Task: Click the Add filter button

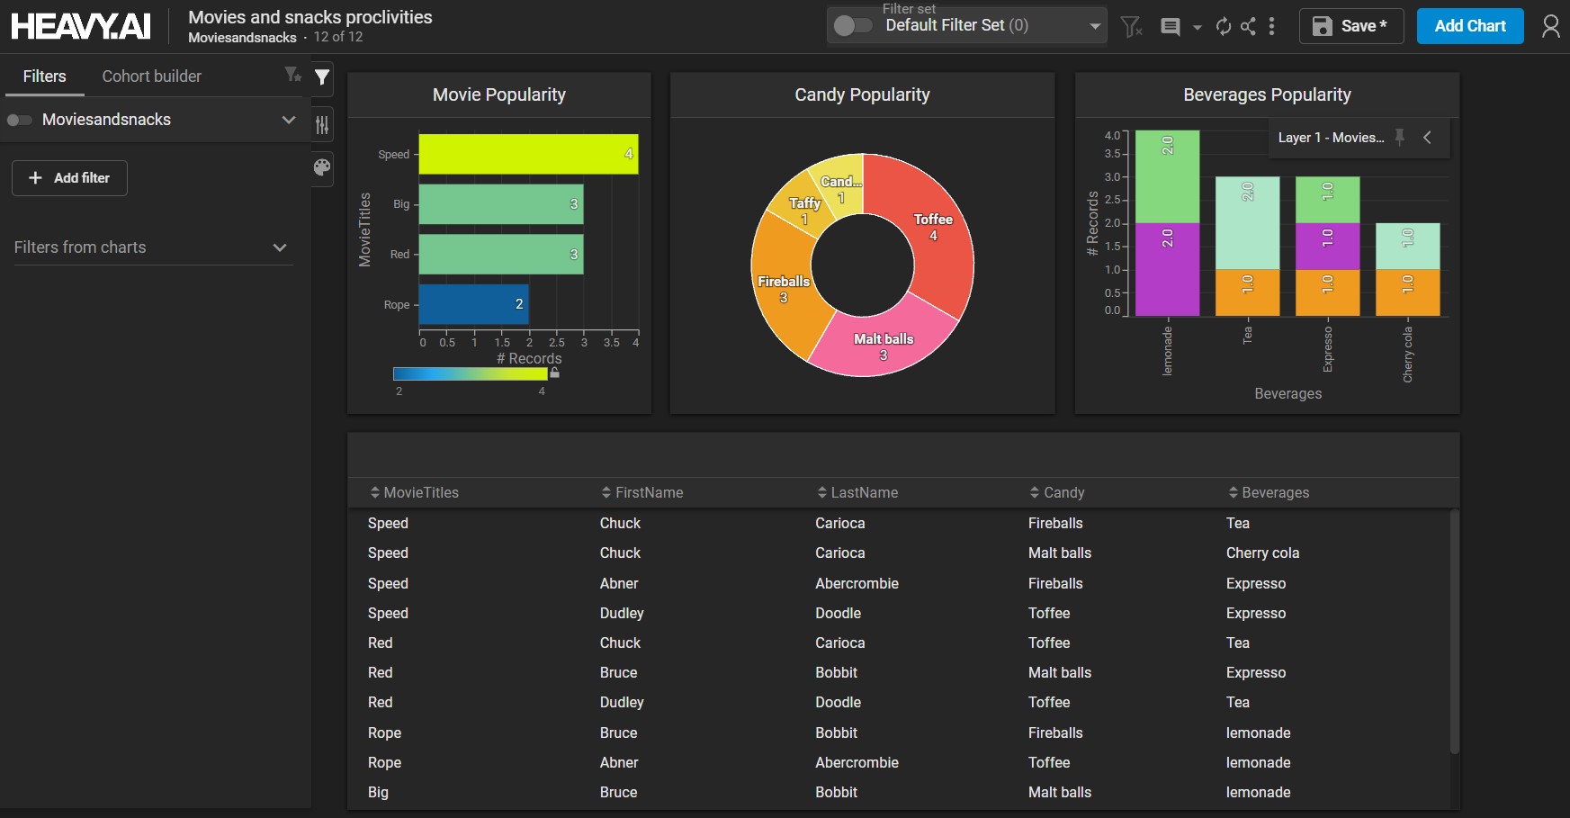Action: pyautogui.click(x=69, y=178)
